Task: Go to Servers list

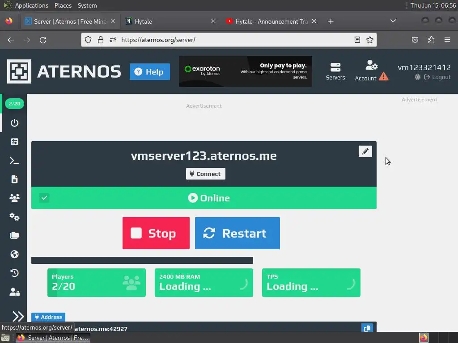Action: pos(335,71)
